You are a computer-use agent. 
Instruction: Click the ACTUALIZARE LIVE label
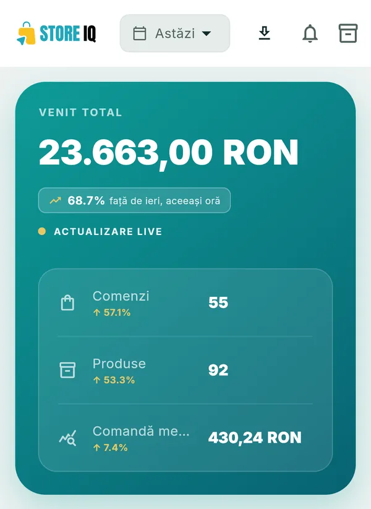[x=108, y=231]
